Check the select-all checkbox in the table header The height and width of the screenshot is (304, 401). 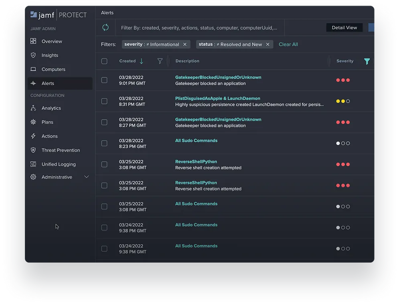(x=104, y=61)
